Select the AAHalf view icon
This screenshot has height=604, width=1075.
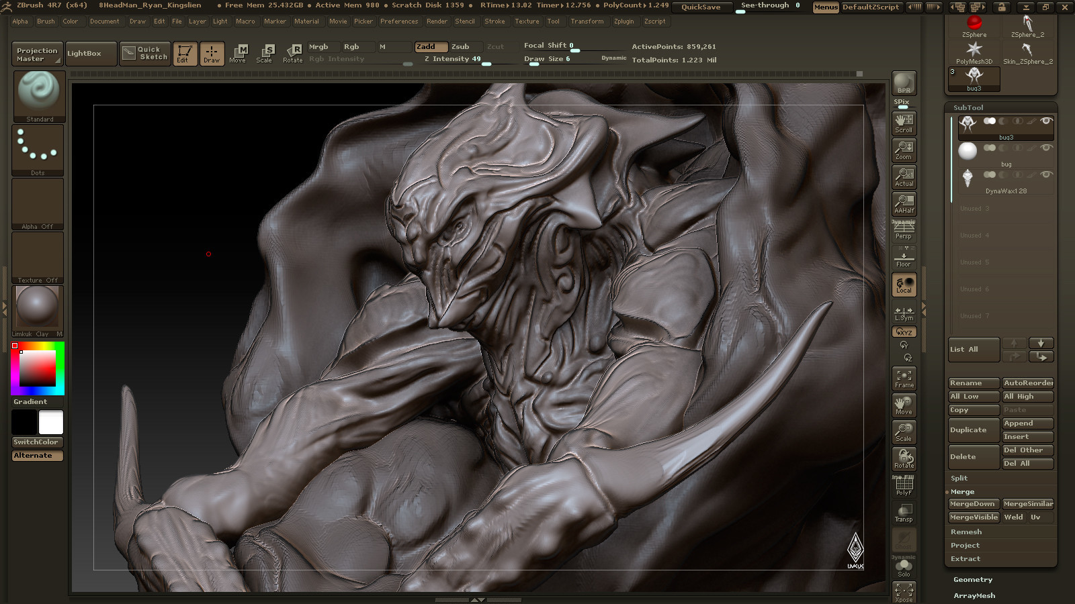click(904, 203)
